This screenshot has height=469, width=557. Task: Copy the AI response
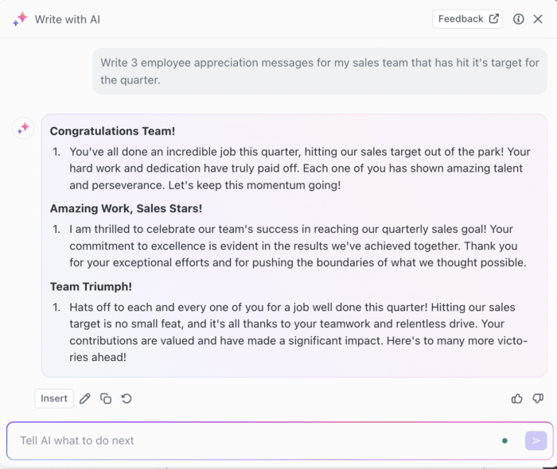tap(106, 399)
